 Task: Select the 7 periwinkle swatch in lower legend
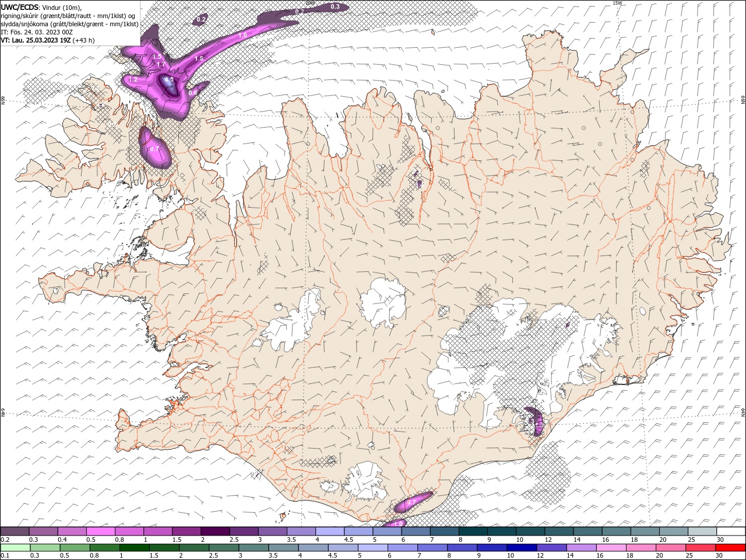432,548
